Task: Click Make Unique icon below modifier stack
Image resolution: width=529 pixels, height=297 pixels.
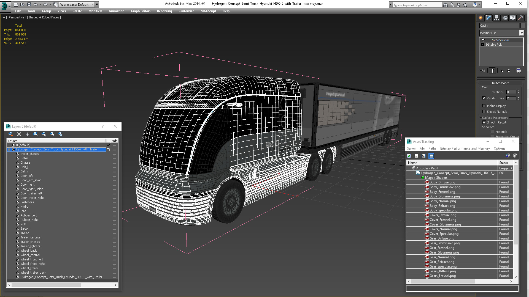Action: [502, 71]
